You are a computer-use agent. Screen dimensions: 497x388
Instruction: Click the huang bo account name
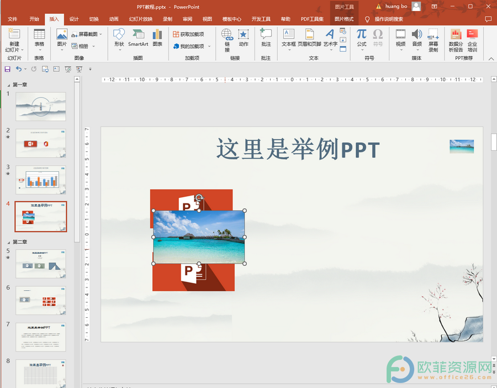396,6
